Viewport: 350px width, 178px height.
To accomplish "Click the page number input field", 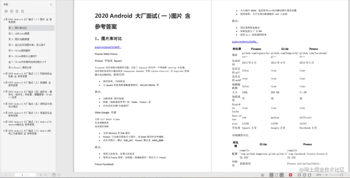I will click(25, 175).
